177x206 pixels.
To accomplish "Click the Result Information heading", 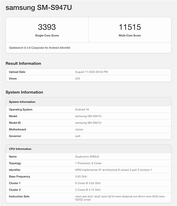I will tap(23, 64).
